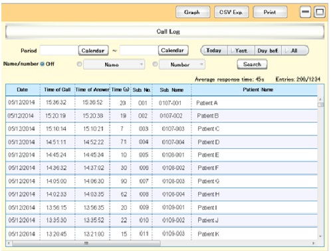
Task: Select the Off radio button
Action: 43,64
